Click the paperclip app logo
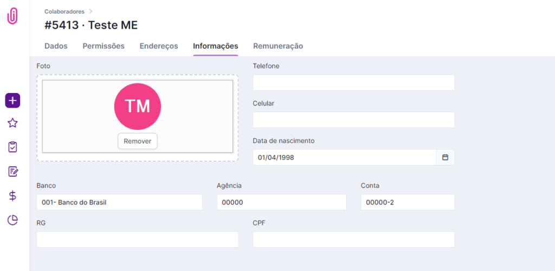This screenshot has width=555, height=271. tap(12, 16)
